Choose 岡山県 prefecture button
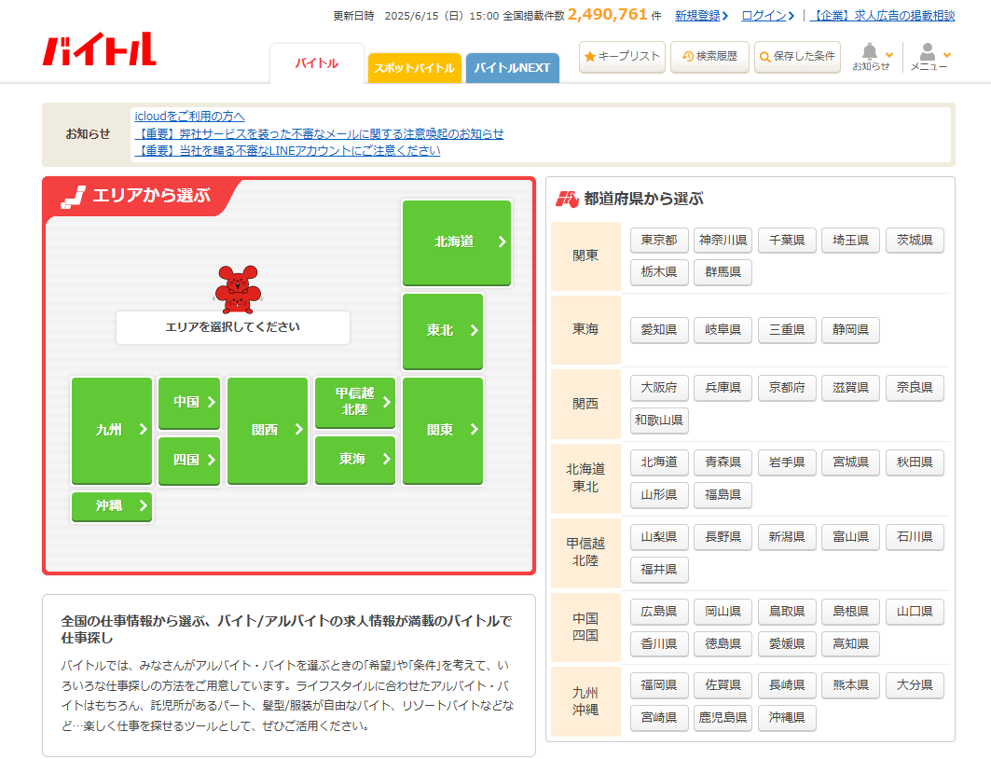 tap(723, 612)
